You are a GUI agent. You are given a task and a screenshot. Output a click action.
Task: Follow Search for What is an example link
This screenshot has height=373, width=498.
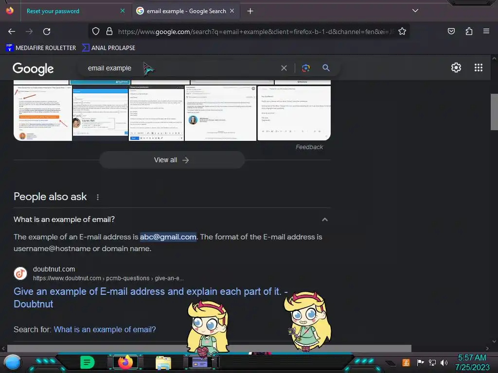(105, 330)
